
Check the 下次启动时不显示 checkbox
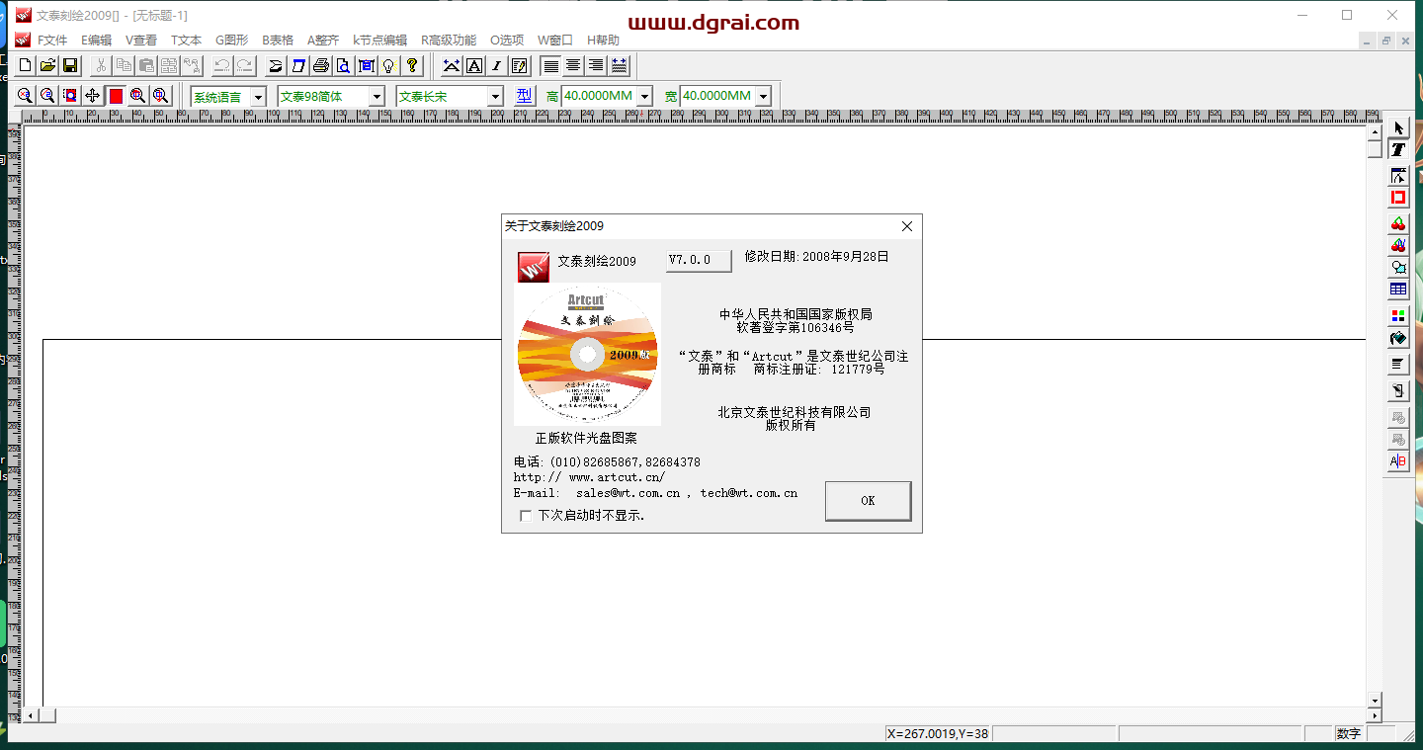(526, 516)
